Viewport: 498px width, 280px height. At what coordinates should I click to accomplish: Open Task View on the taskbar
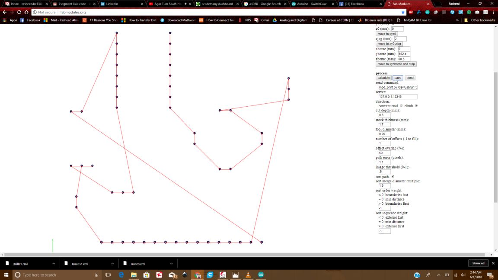(108, 275)
